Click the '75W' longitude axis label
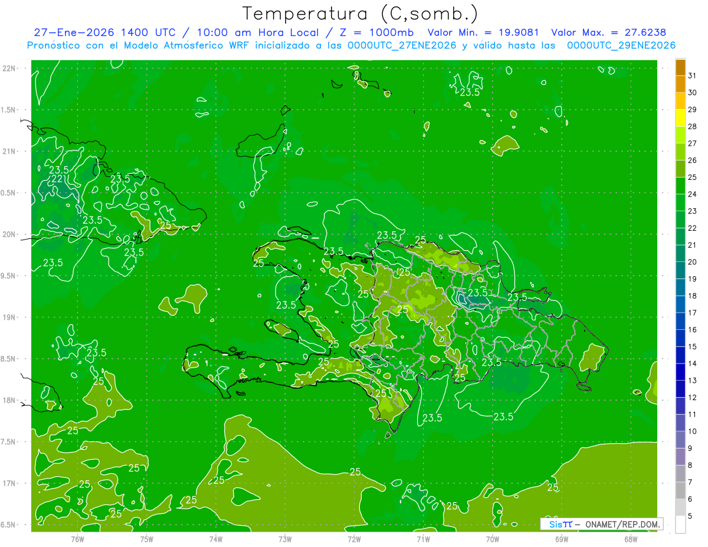This screenshot has height=547, width=708. click(x=147, y=539)
